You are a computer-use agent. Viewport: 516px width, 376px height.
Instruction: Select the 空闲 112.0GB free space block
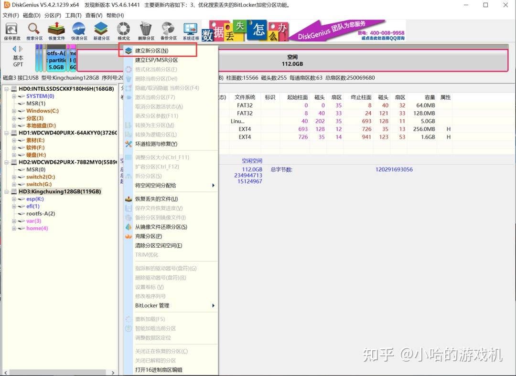click(x=291, y=59)
